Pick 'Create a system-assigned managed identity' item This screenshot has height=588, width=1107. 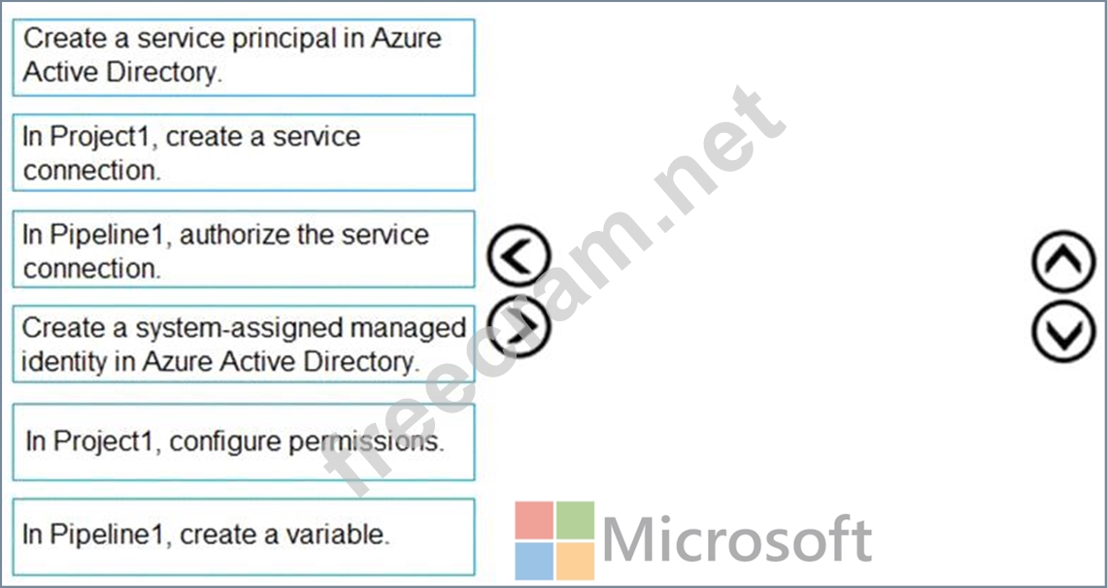[243, 344]
